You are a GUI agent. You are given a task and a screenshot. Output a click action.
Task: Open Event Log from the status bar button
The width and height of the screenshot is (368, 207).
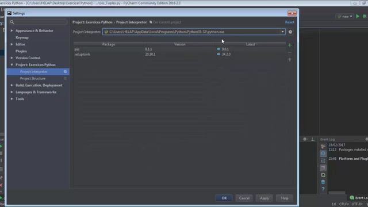pyautogui.click(x=359, y=198)
